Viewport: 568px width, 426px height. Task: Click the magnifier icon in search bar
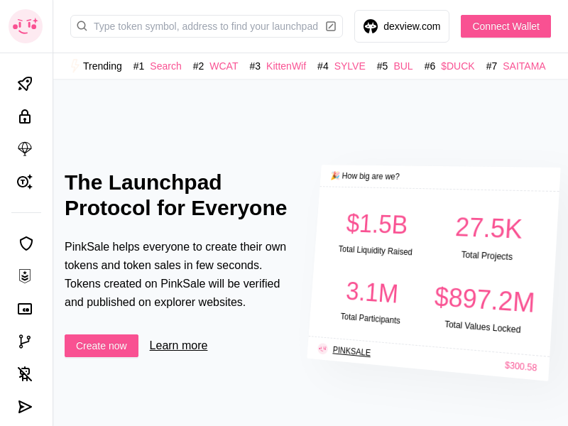(82, 26)
